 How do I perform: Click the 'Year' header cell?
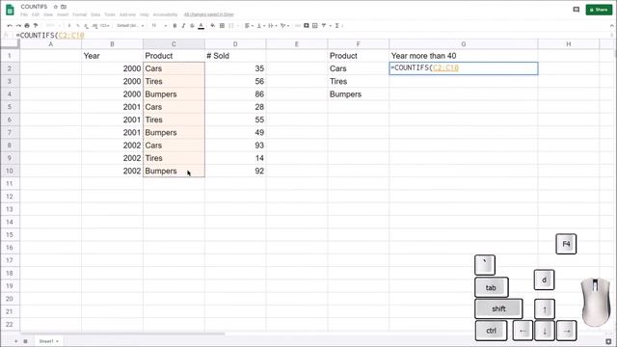point(112,56)
